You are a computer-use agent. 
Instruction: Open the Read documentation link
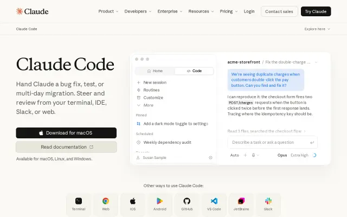point(66,147)
